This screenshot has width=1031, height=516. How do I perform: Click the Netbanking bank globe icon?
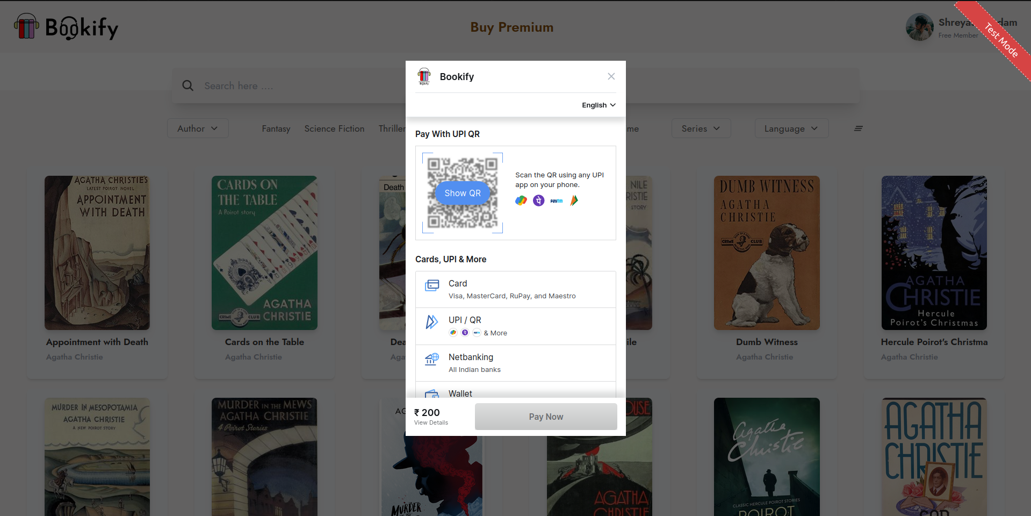coord(432,359)
